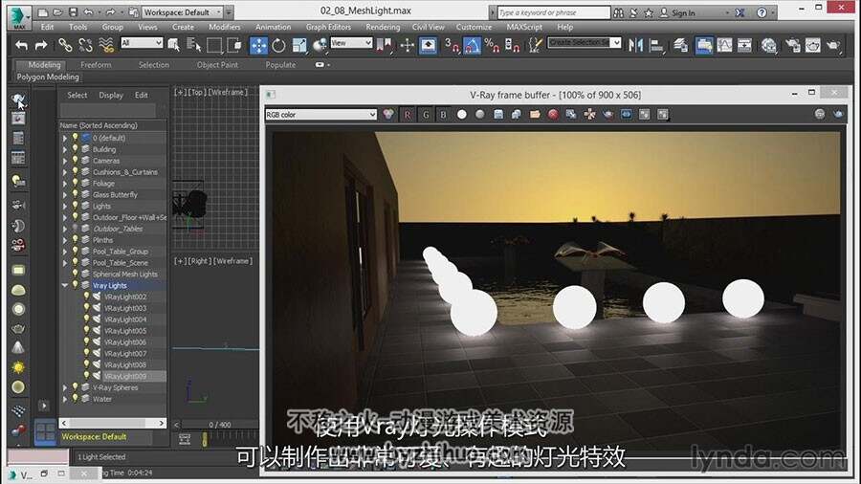Screen dimensions: 861x484
Task: Select VRayLight005 in the scene explorer
Action: coord(125,331)
